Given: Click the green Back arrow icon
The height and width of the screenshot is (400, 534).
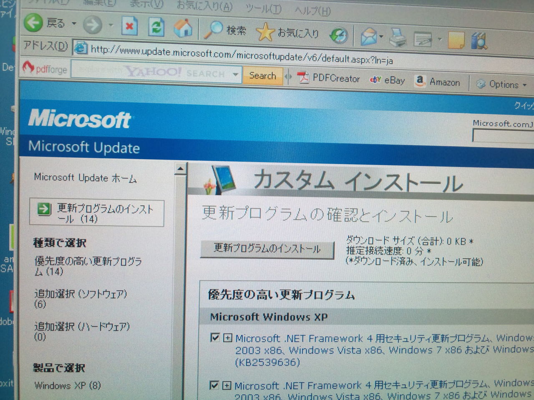Looking at the screenshot, I should click(33, 22).
